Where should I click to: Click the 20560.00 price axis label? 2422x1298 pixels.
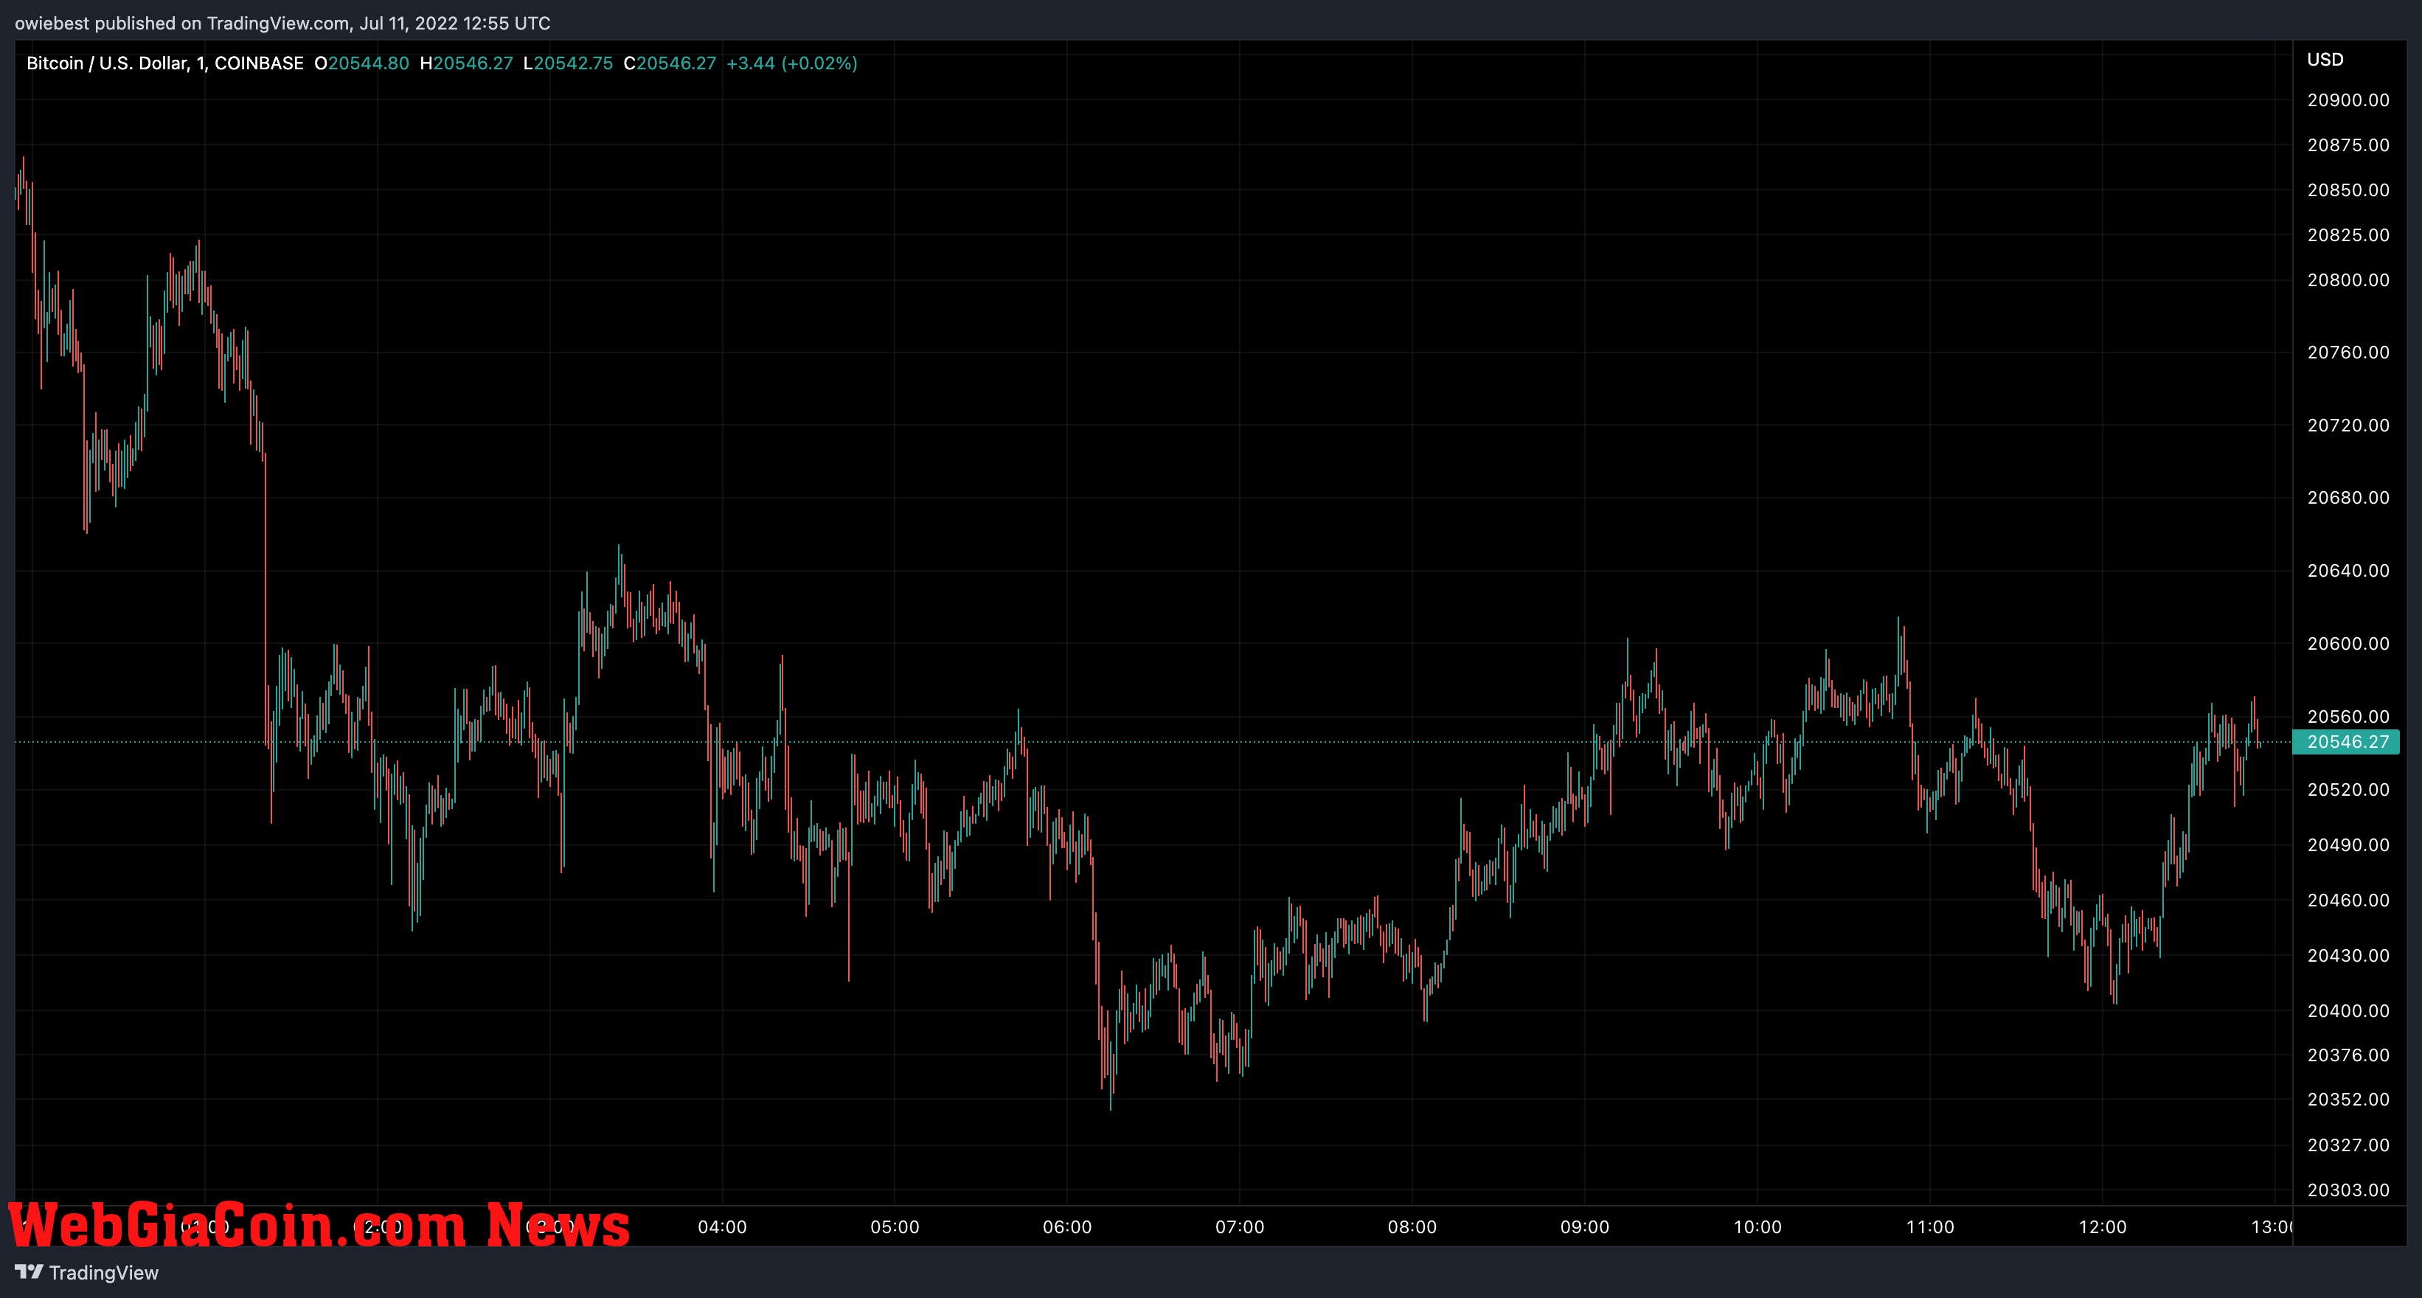[2348, 716]
